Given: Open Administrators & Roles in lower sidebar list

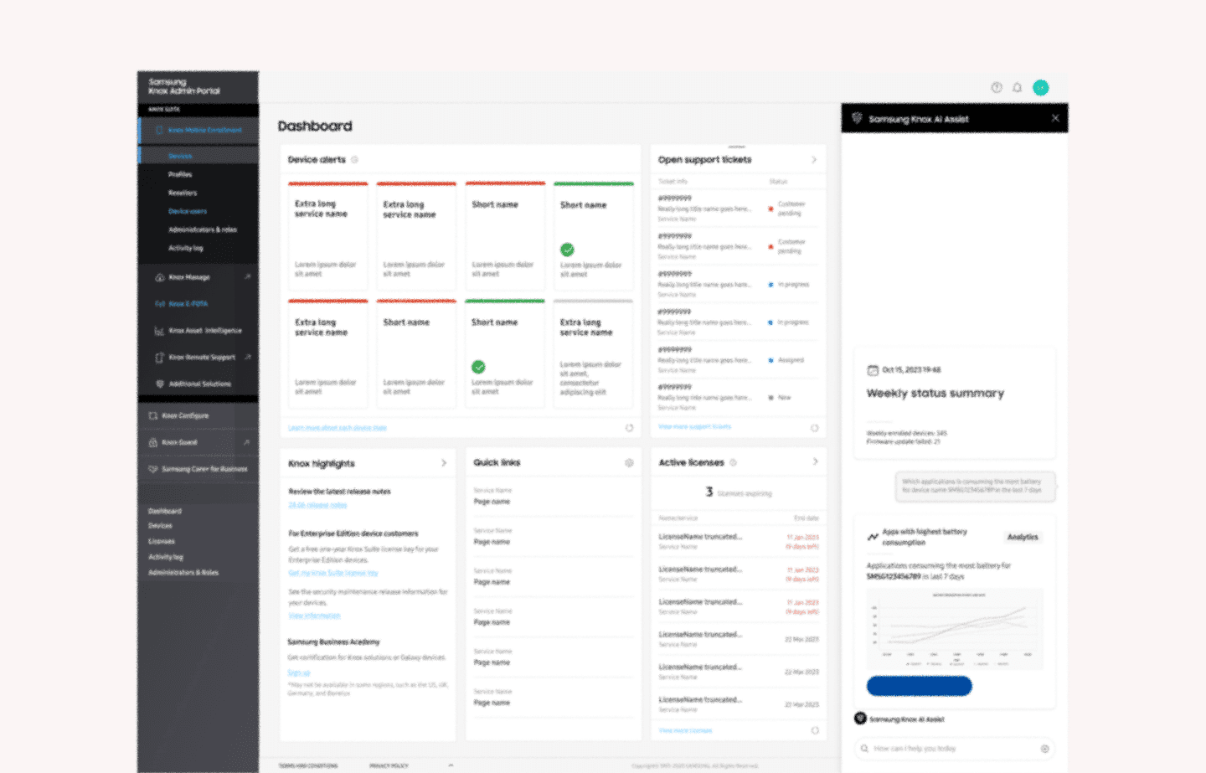Looking at the screenshot, I should (183, 572).
